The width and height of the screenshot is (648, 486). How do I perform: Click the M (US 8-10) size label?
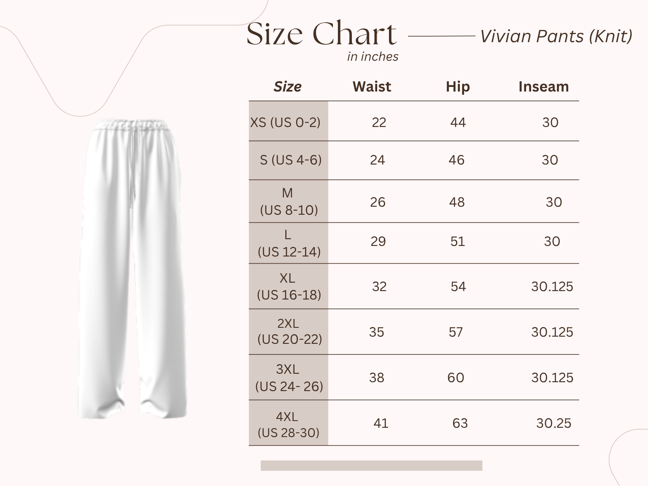[x=289, y=202]
